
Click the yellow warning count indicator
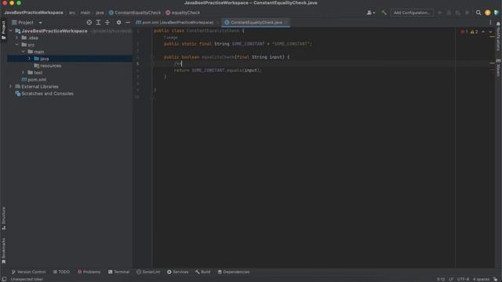point(474,32)
